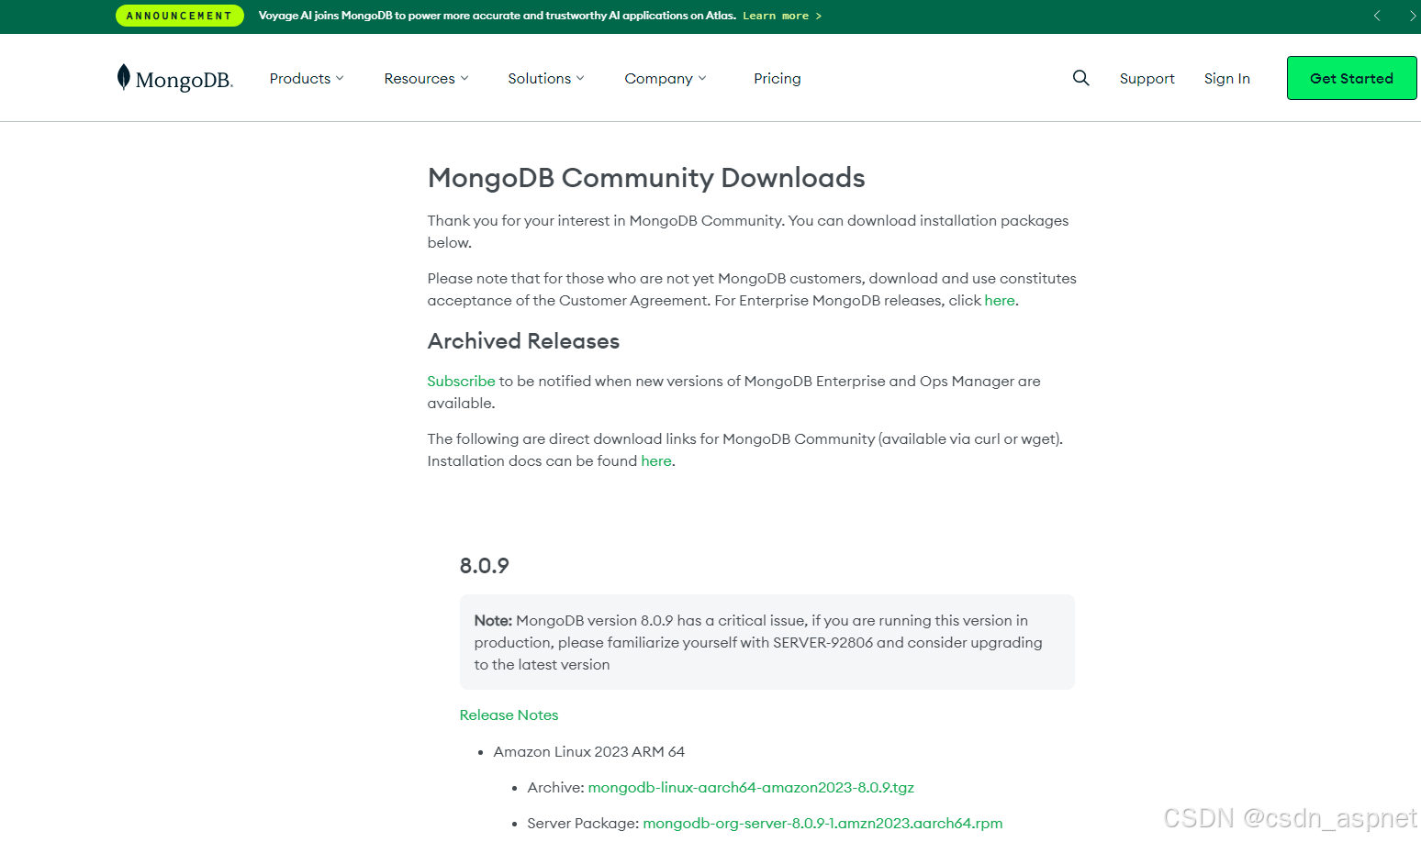Click the Archived Releases heading
The width and height of the screenshot is (1421, 842).
(523, 341)
